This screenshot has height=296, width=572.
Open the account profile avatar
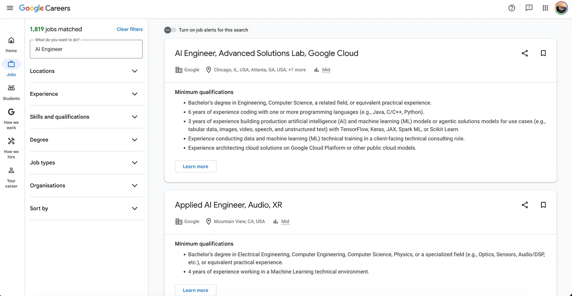pyautogui.click(x=561, y=8)
